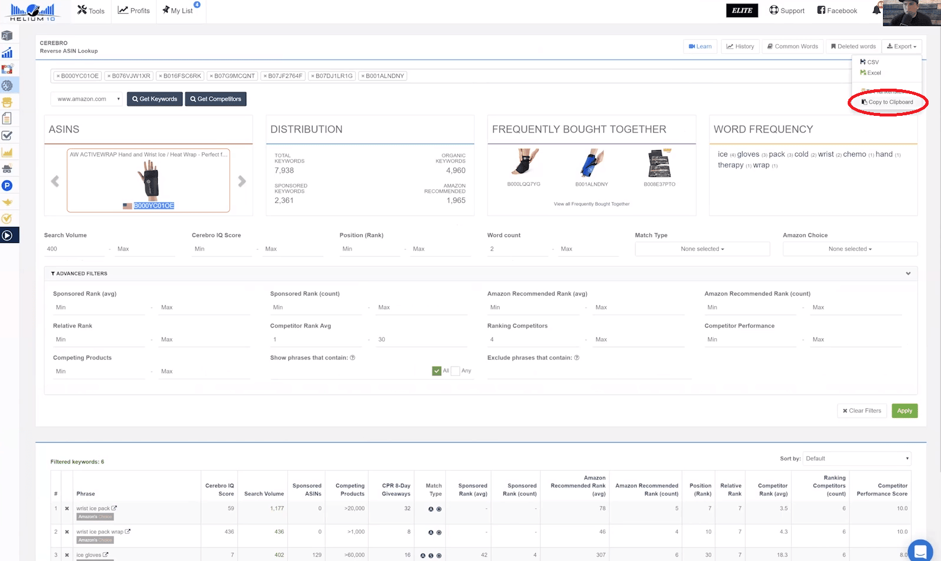This screenshot has height=561, width=941.
Task: Open the Support link
Action: [x=787, y=11]
